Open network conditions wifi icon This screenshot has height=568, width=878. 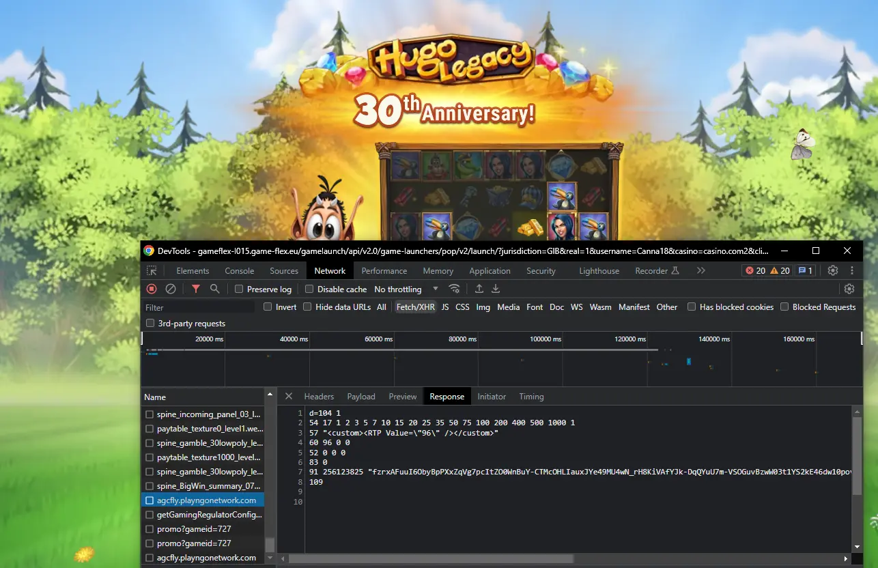point(454,289)
